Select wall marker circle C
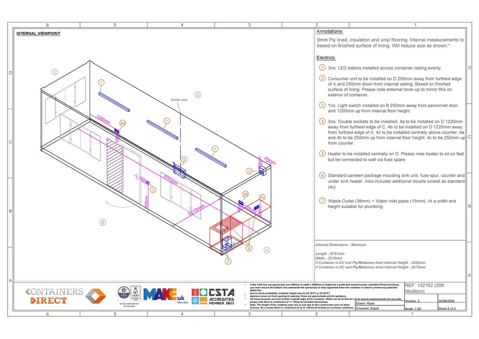 pos(55,72)
